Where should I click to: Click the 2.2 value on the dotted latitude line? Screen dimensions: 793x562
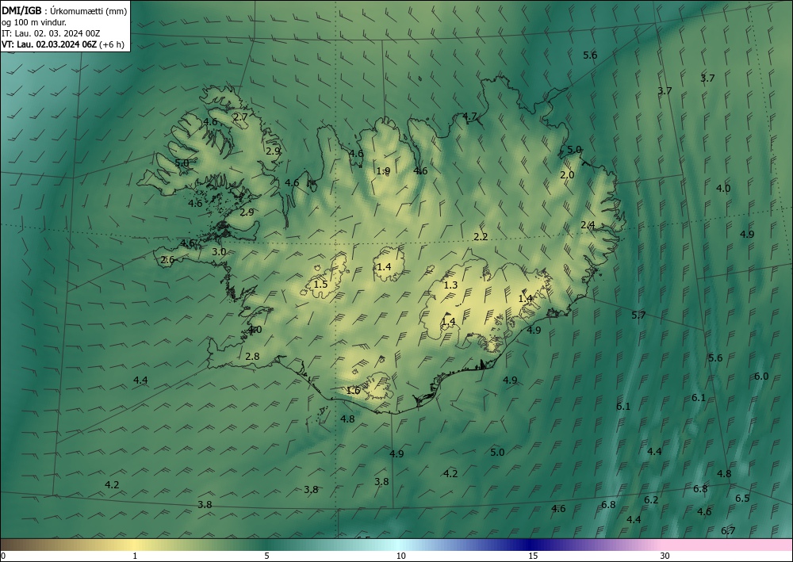(481, 236)
